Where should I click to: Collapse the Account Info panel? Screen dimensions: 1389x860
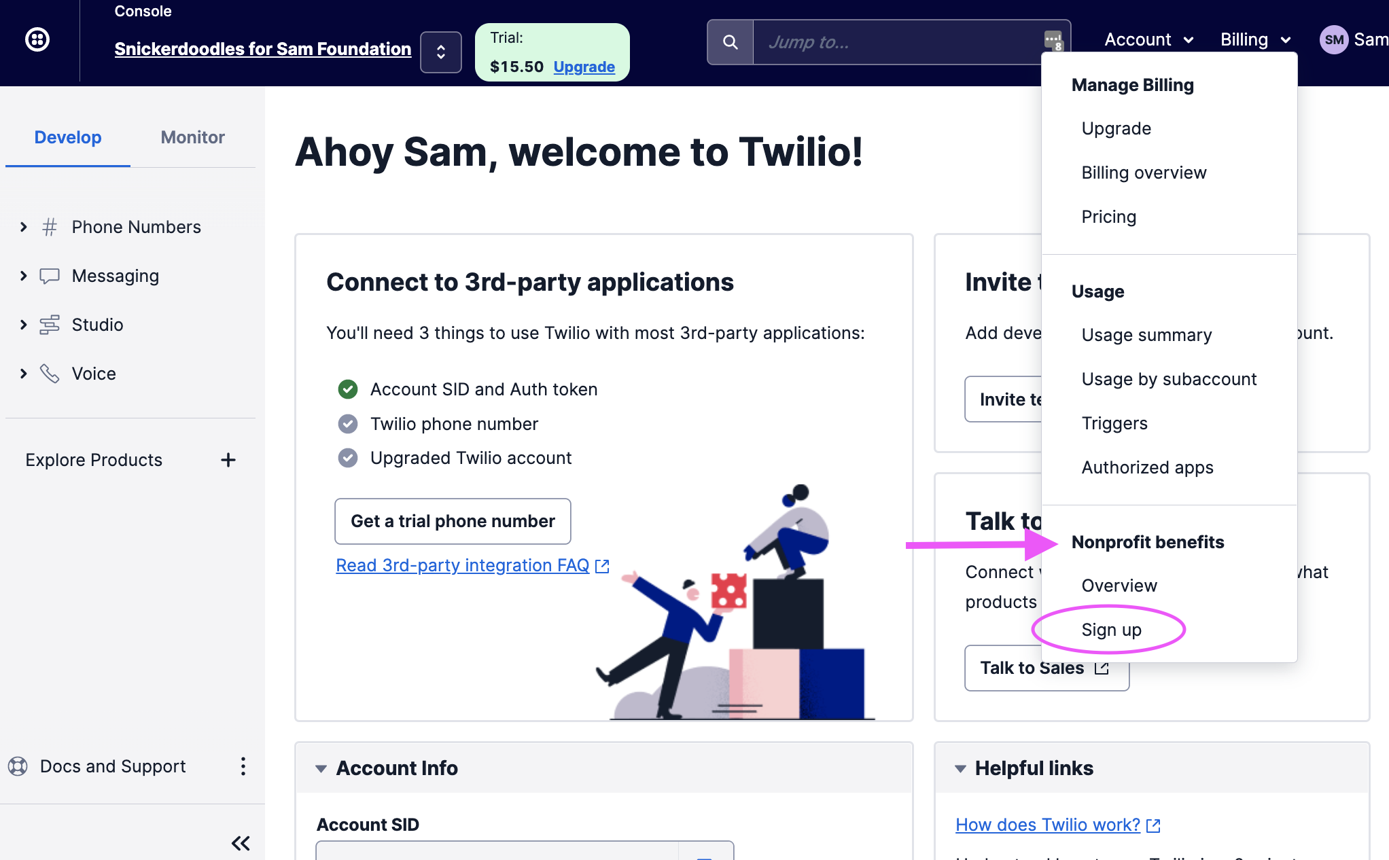(321, 768)
